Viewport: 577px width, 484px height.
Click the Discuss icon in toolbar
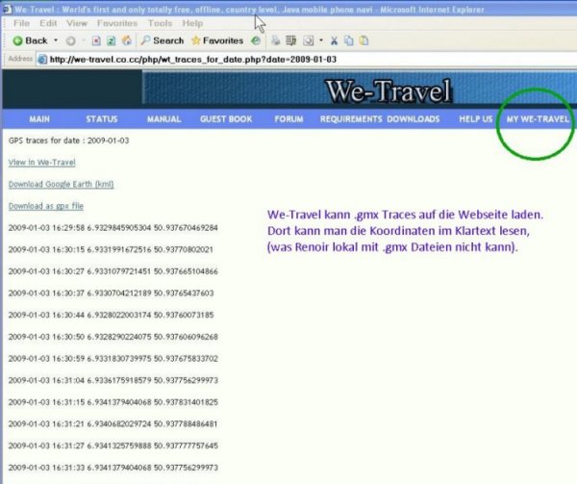[x=309, y=40]
